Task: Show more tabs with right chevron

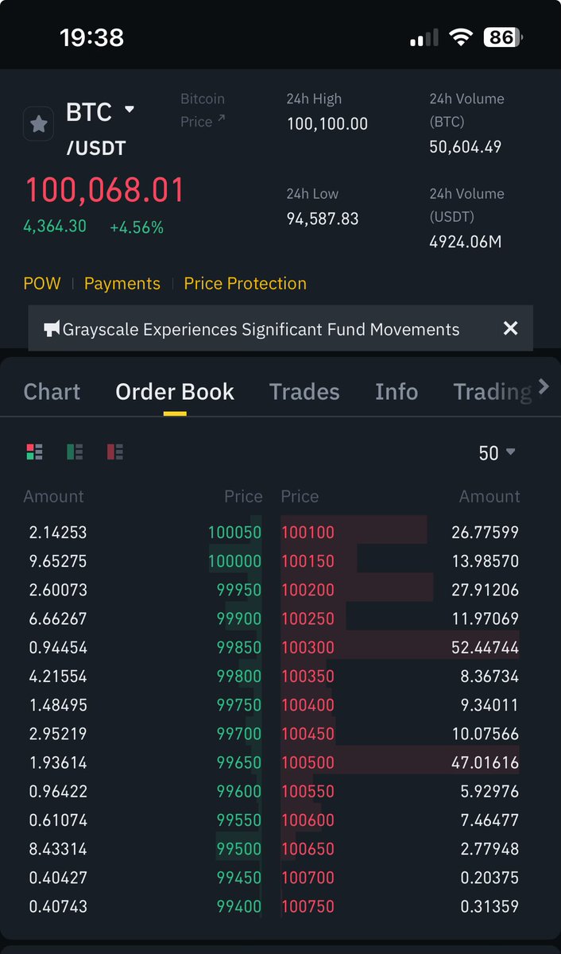Action: tap(544, 387)
